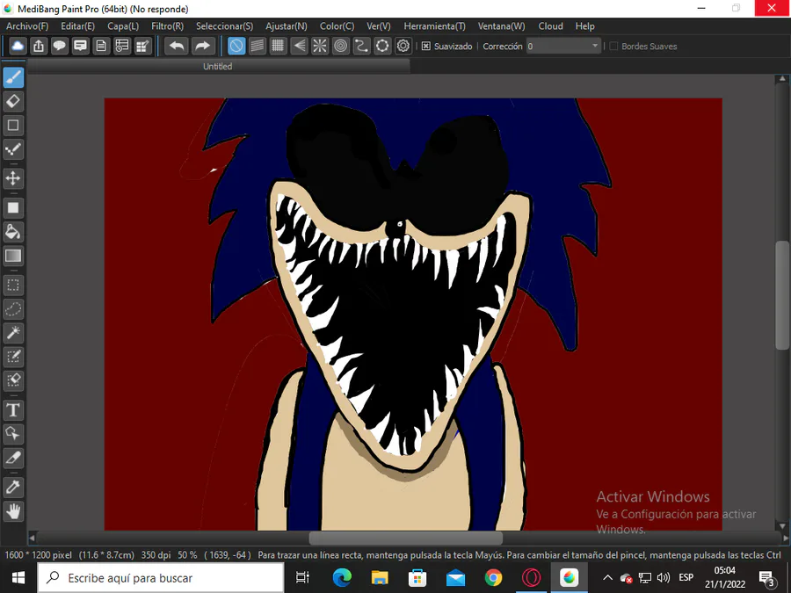Select the Move tool
Viewport: 791px width, 593px height.
coord(13,178)
